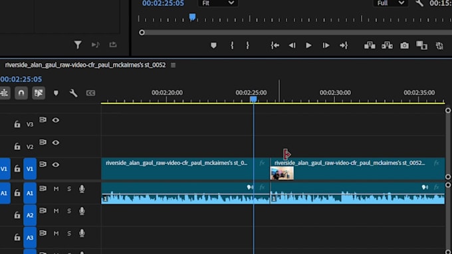Mute track A1
452x254 pixels.
tap(56, 189)
